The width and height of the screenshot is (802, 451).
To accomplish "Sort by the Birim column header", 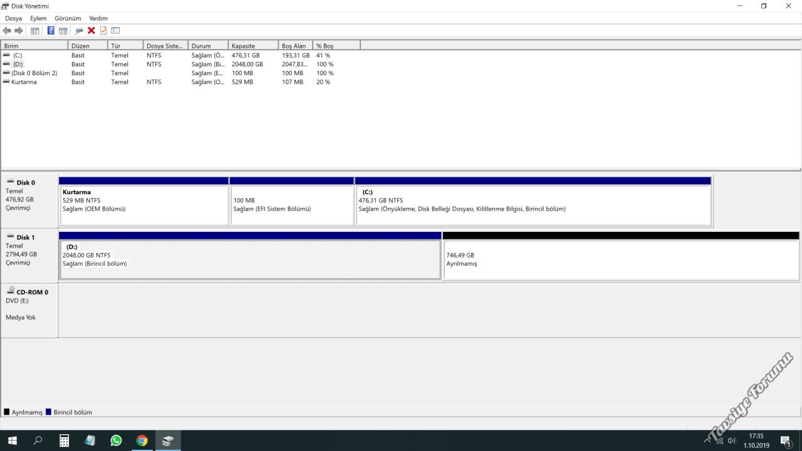I will 34,46.
